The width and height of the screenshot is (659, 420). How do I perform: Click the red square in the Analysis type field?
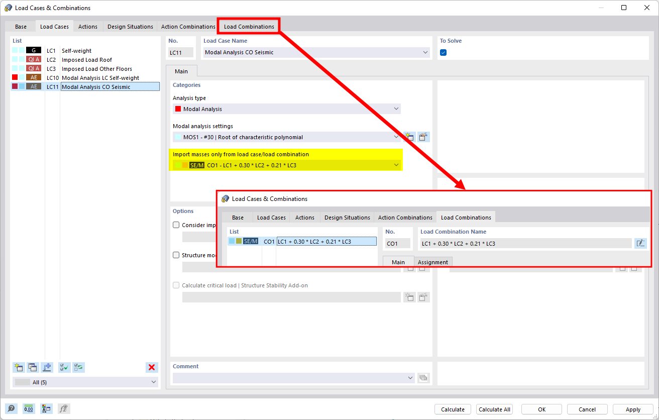pos(178,109)
